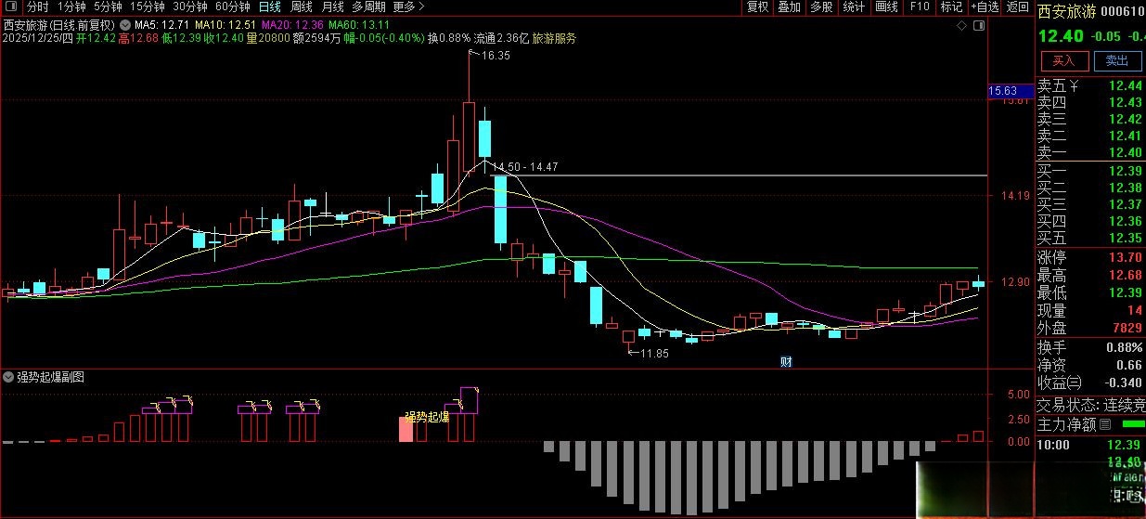1146x519 pixels.
Task: Toggle the side panel icon beside the diamond
Action: 976,24
